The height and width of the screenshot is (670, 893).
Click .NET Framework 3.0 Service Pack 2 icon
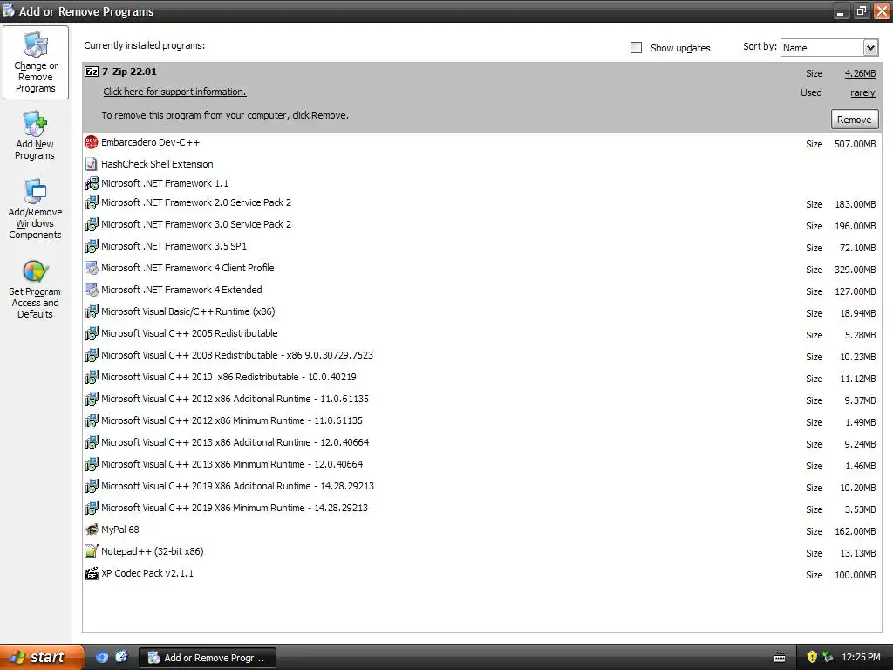[x=91, y=224]
